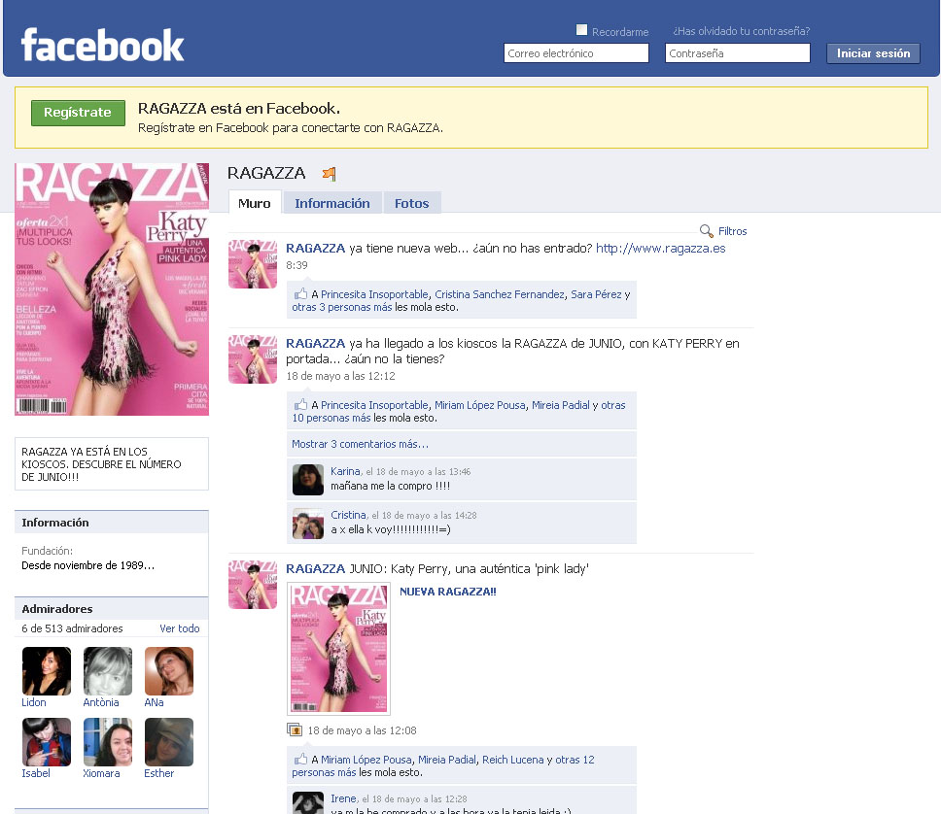Viewport: 941px width, 814px height.
Task: Click the Isabel name link
Action: (x=36, y=773)
